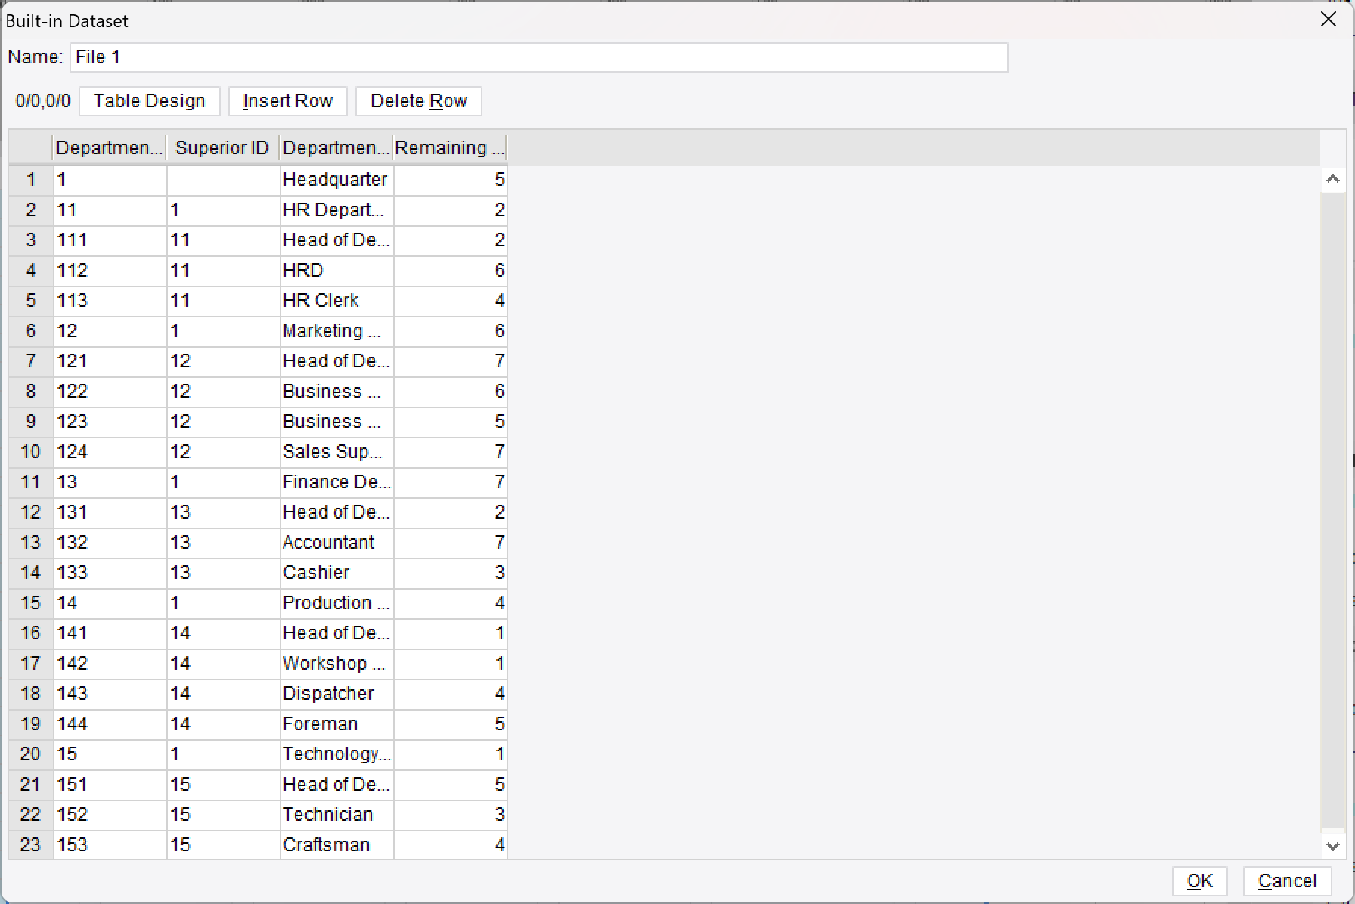Click the scroll down arrow
The image size is (1355, 904).
[x=1332, y=846]
